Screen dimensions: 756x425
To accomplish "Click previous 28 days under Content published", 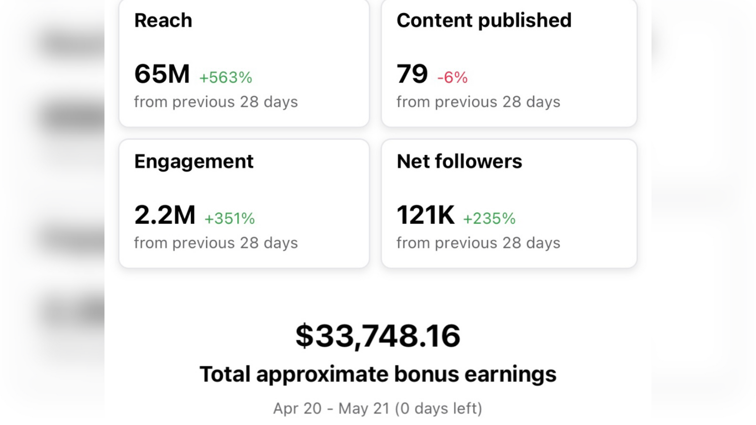I will [478, 102].
